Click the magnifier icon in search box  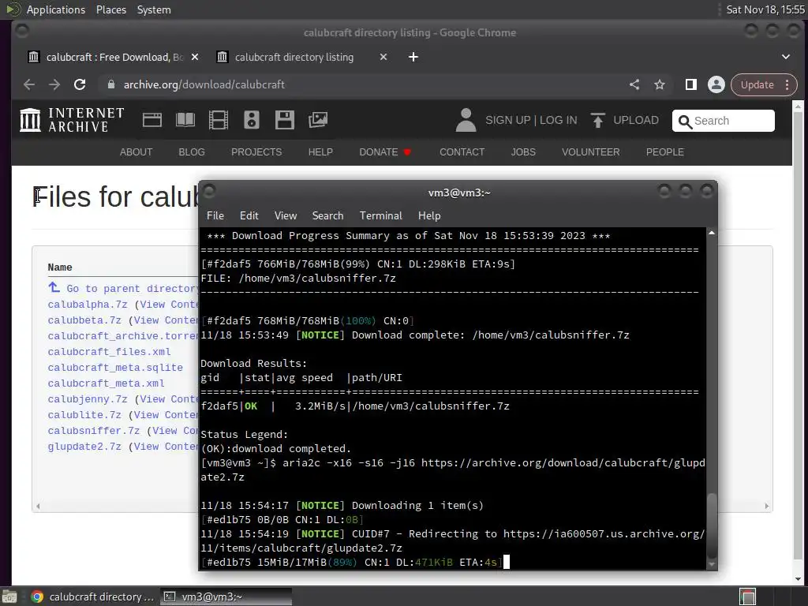pyautogui.click(x=685, y=122)
